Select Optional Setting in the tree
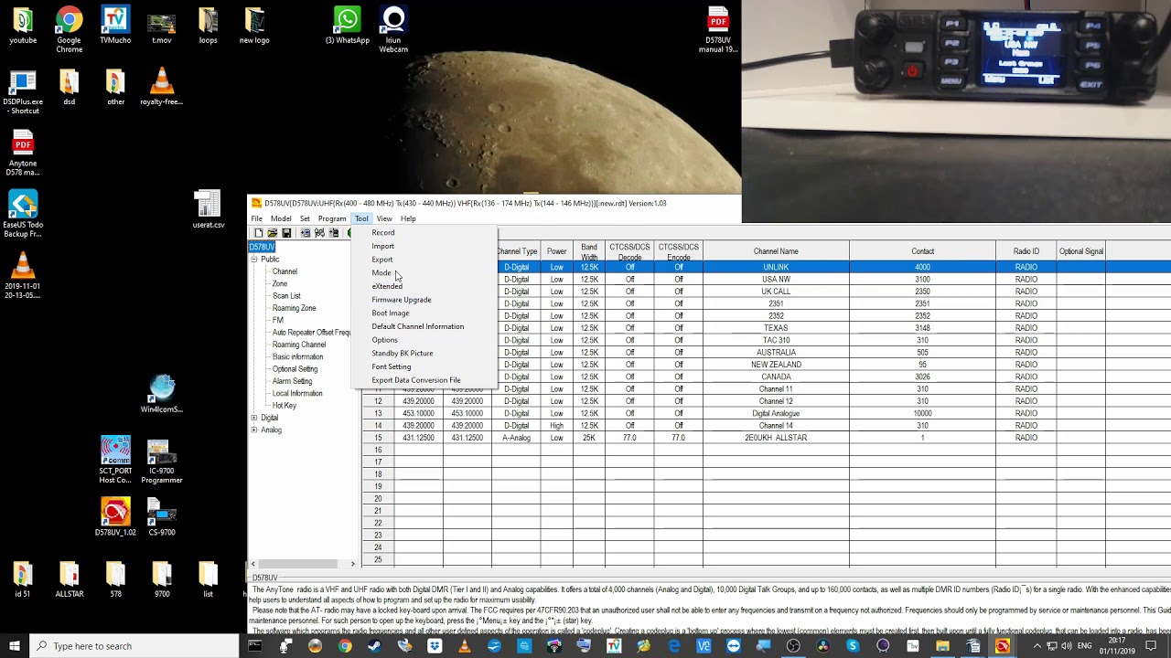 coord(295,369)
